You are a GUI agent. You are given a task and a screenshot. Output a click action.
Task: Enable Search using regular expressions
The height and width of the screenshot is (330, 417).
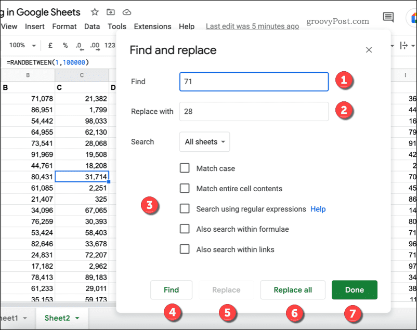(185, 209)
